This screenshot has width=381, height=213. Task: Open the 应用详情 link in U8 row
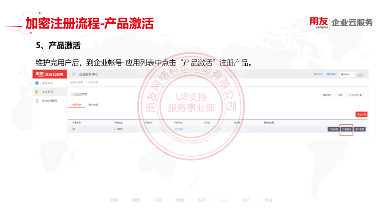[178, 129]
